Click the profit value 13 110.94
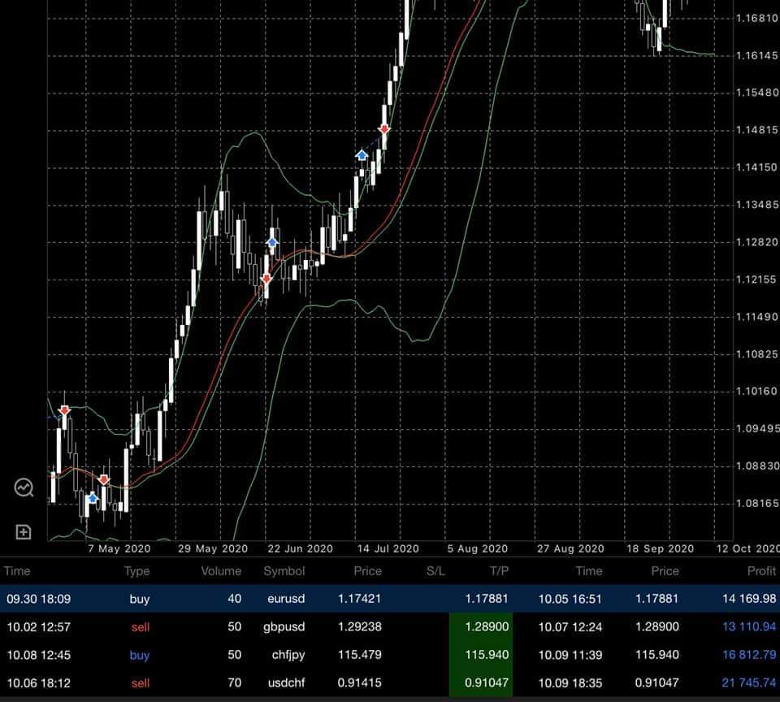780x702 pixels. [749, 627]
